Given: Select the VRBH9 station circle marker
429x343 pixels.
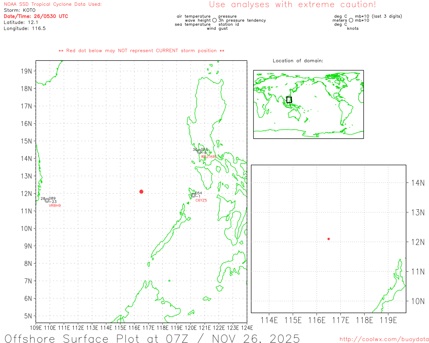Looking at the screenshot, I should 47,200.
